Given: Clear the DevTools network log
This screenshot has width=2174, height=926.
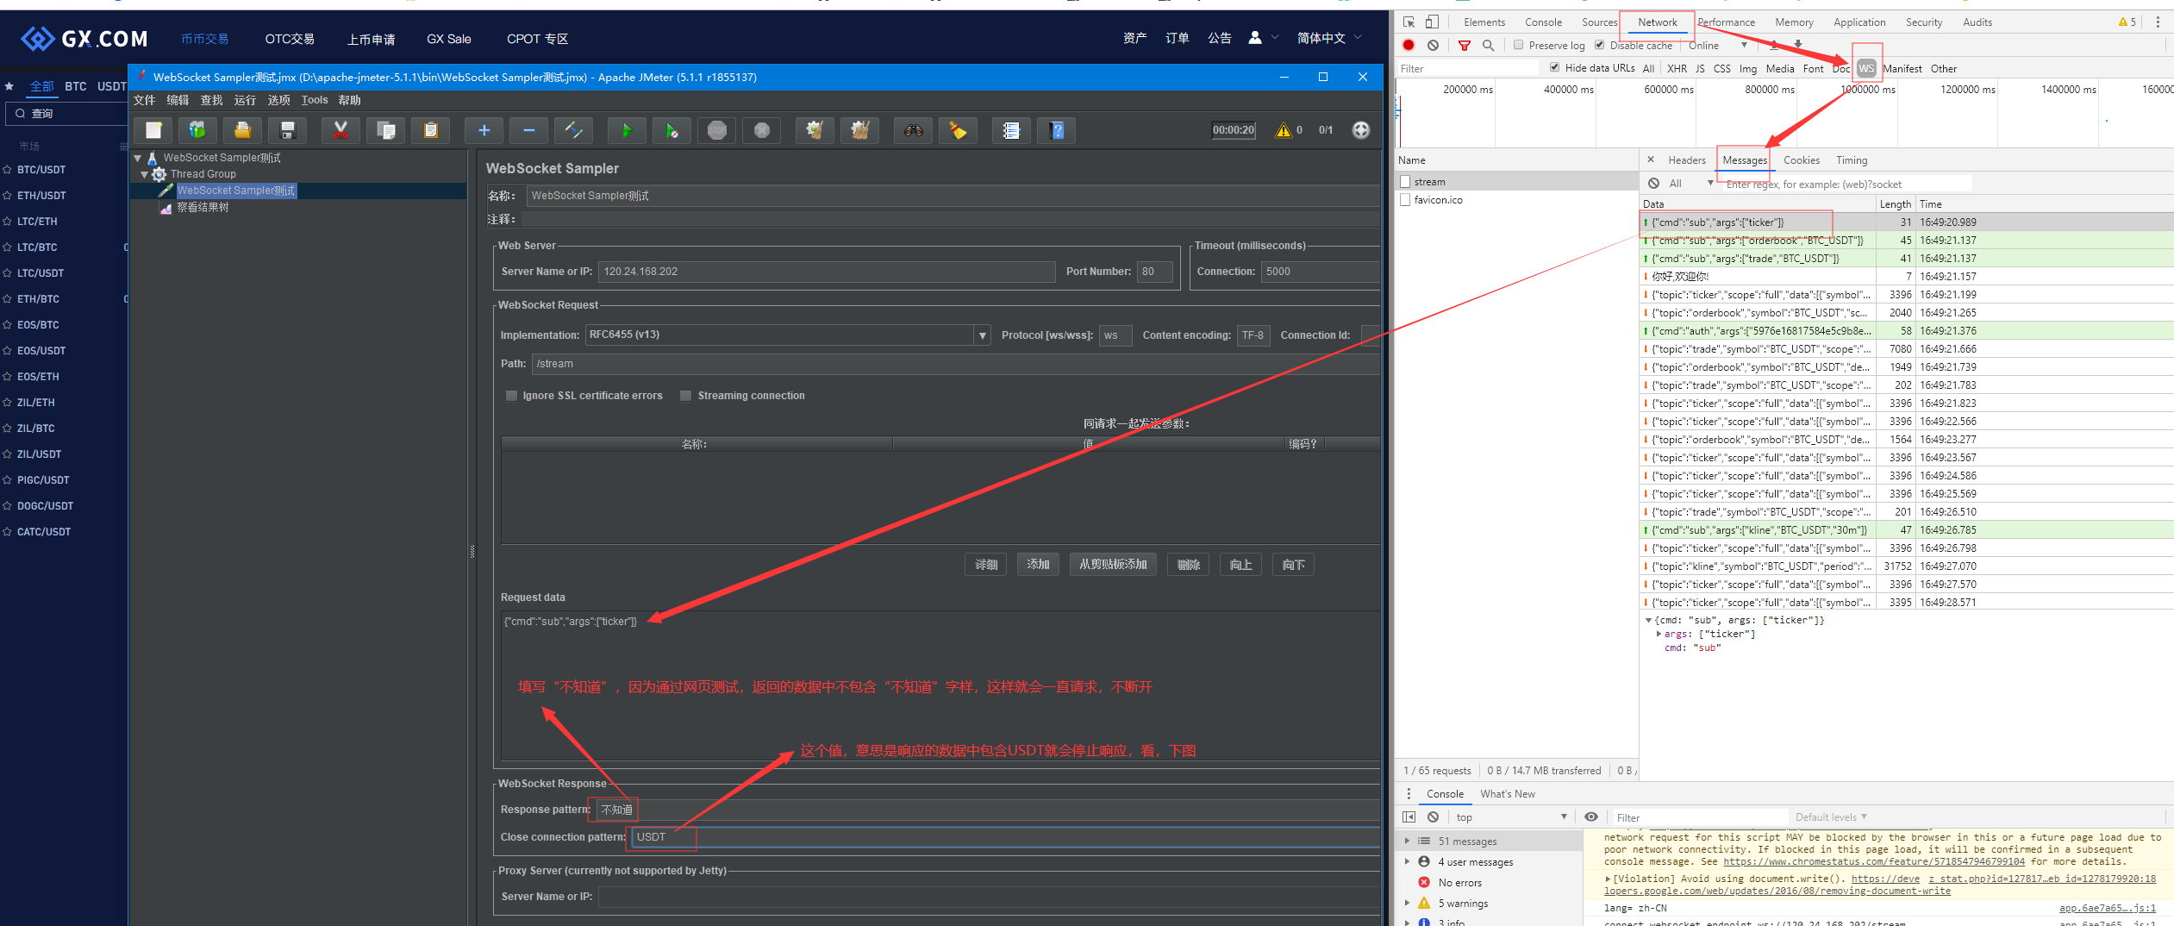Looking at the screenshot, I should (1433, 45).
